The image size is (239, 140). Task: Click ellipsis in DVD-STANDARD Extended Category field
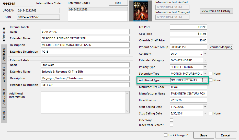point(201,61)
